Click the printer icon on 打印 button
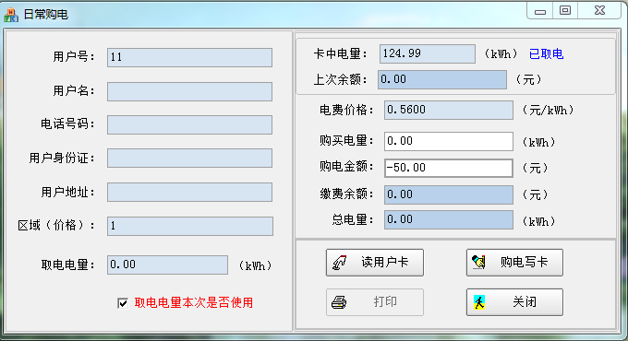This screenshot has height=341, width=628. click(339, 302)
